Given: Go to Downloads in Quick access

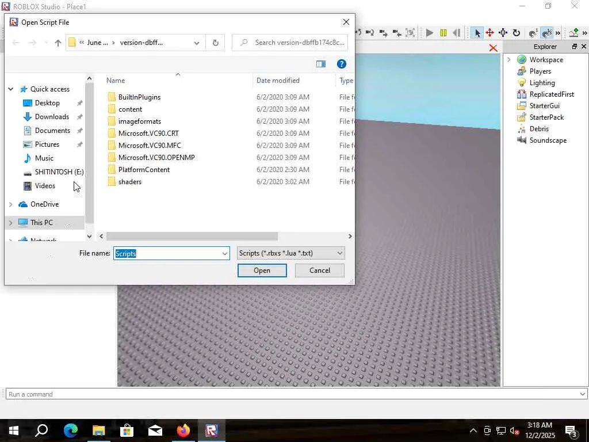Looking at the screenshot, I should point(52,117).
